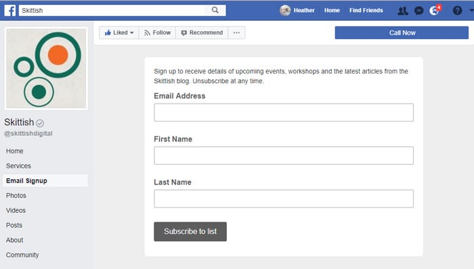Open the notifications globe icon

434,11
